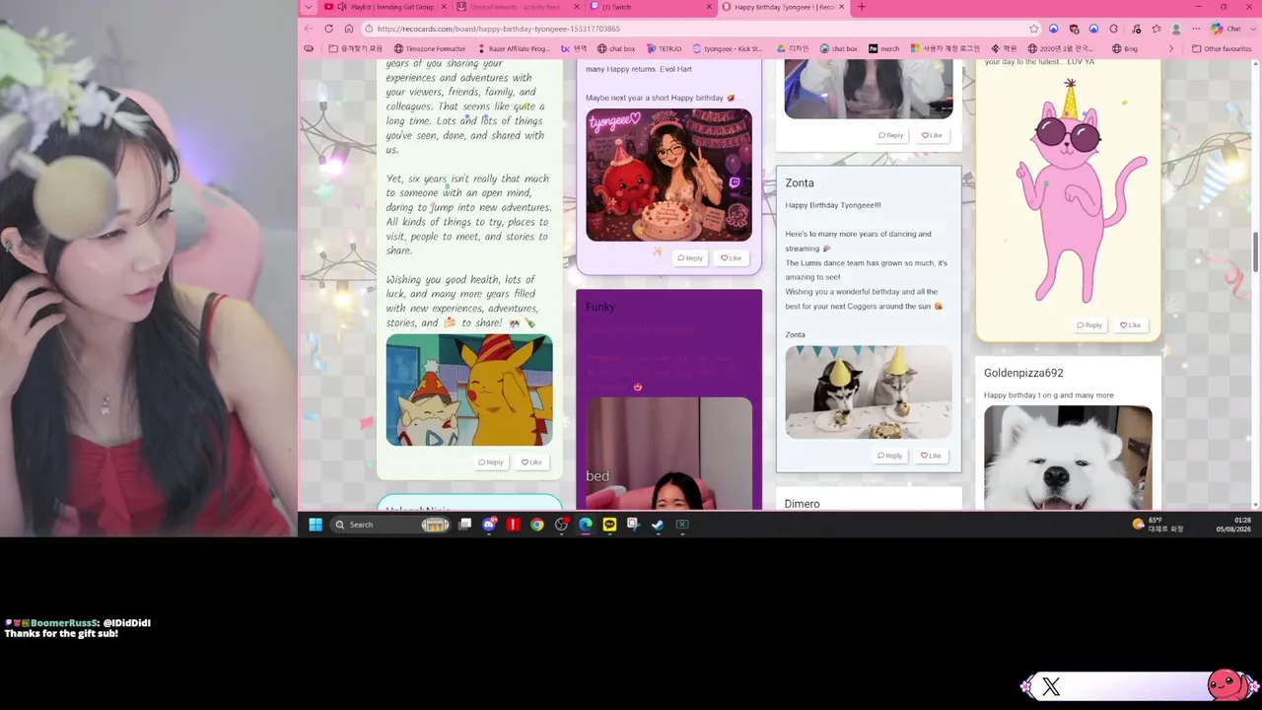
Task: Switch to the Playlist Trending Girl Group tab
Action: coord(386,7)
